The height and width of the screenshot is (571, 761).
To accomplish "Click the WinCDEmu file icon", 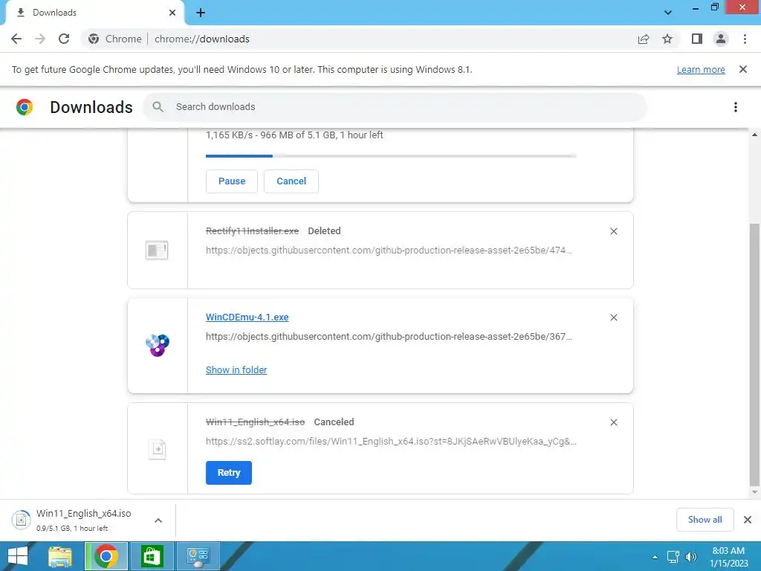I will [x=158, y=345].
